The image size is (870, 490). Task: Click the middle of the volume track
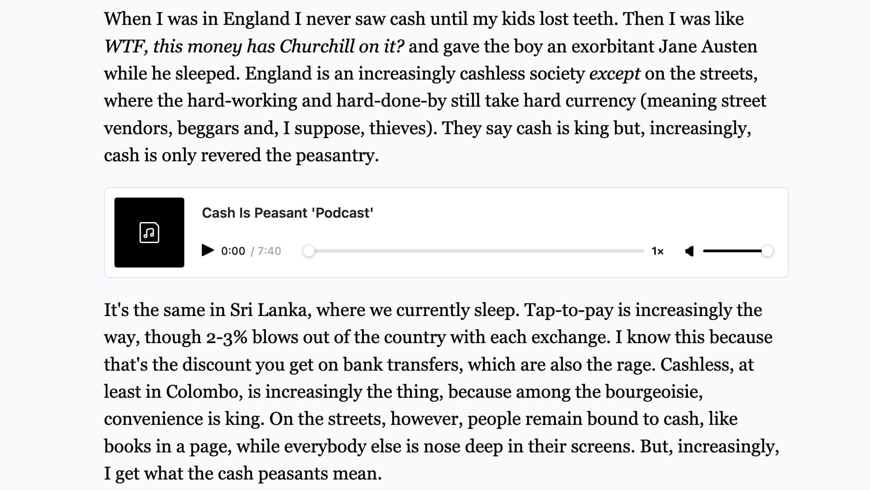[x=734, y=251]
